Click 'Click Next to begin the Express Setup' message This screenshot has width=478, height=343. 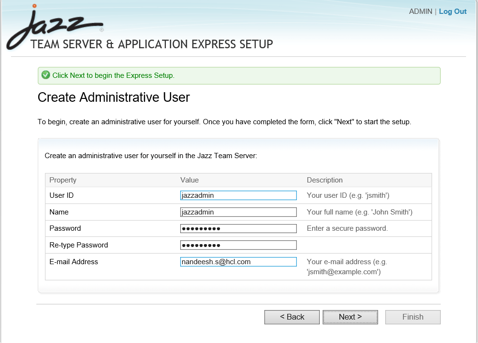113,75
